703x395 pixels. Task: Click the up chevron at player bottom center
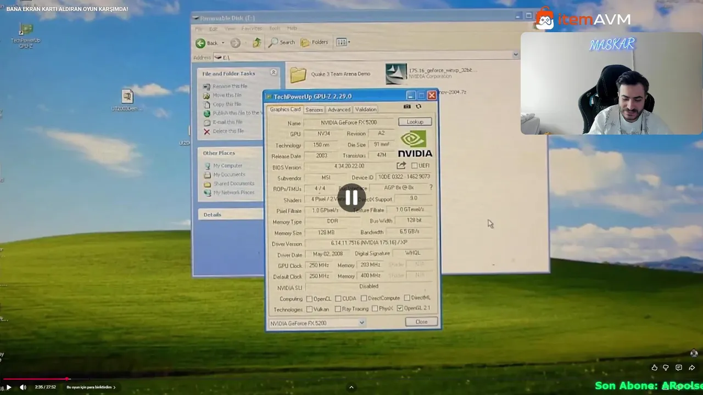351,387
